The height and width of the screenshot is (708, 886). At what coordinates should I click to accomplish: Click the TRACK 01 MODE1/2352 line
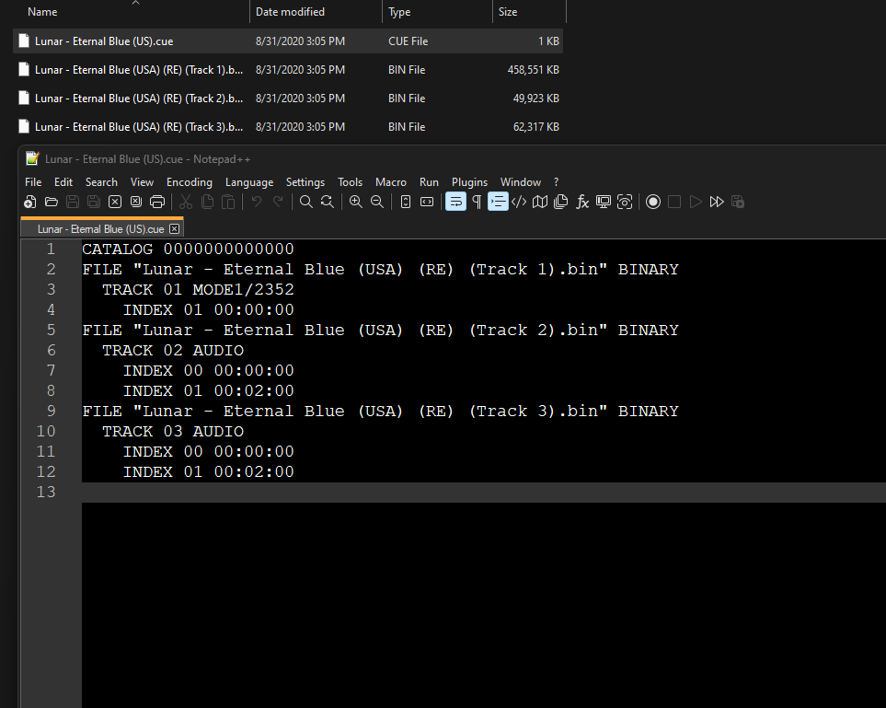tap(198, 289)
